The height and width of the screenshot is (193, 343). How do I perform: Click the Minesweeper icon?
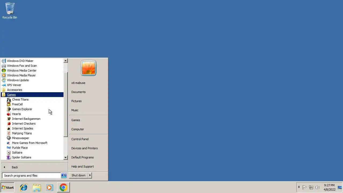coord(9,138)
